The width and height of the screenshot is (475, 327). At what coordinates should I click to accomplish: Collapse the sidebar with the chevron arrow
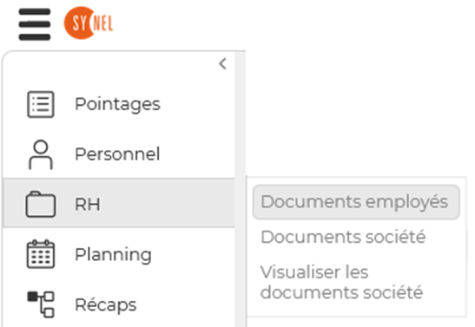(222, 63)
